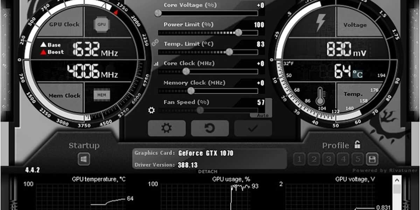Select profile slot 2
420x210 pixels.
[x=314, y=160]
